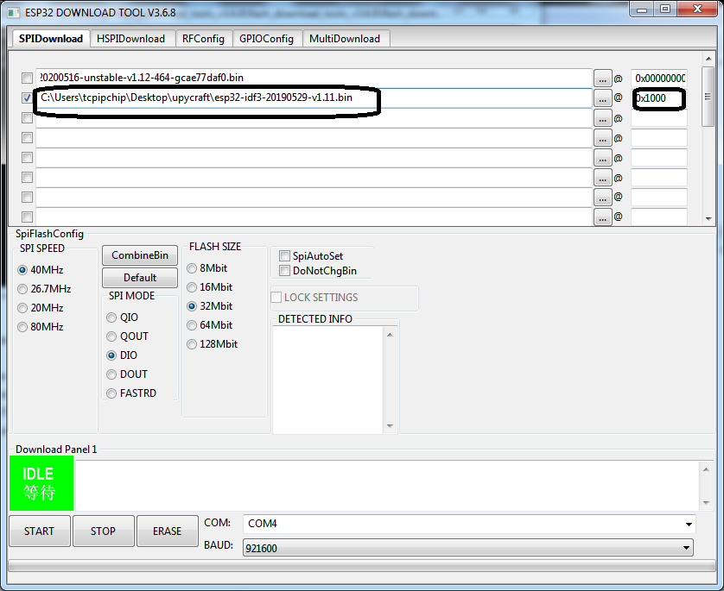
Task: Click the 0x1000 address field
Action: [659, 98]
